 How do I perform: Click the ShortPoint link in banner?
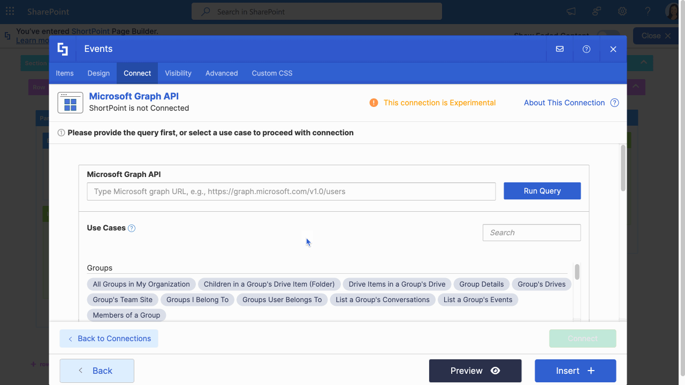tap(90, 32)
